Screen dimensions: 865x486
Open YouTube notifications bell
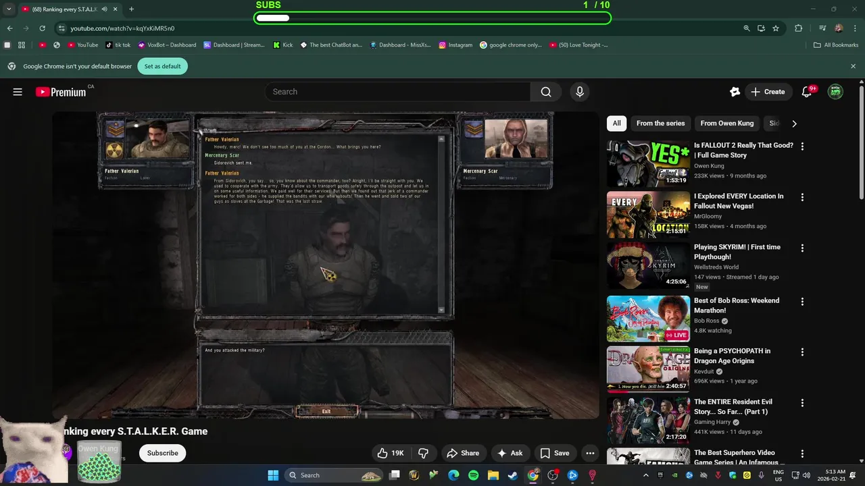807,92
